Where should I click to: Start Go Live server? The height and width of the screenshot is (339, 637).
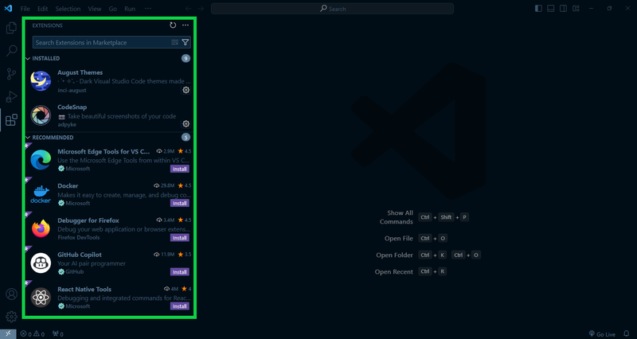[602, 334]
